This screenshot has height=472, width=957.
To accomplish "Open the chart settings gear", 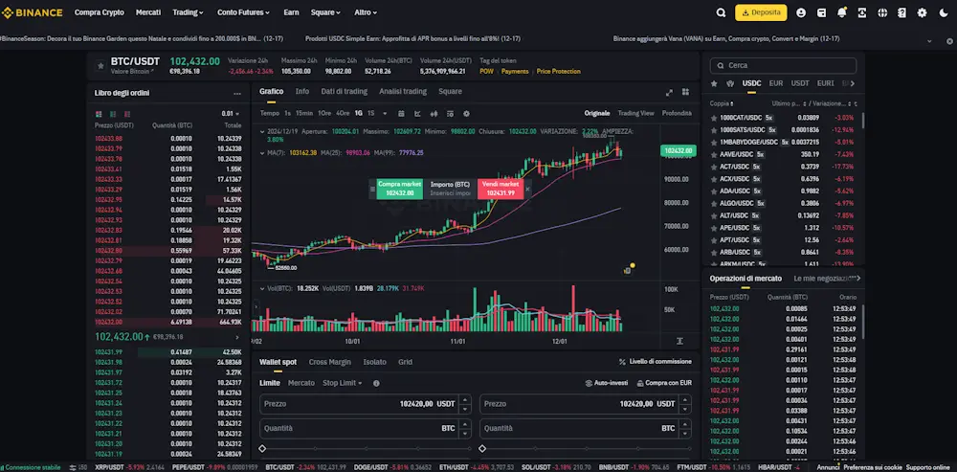I will pos(466,114).
